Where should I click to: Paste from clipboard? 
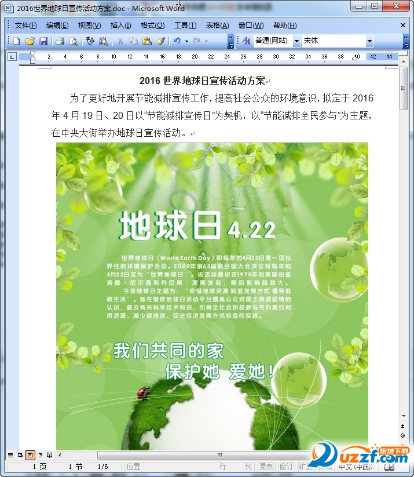click(147, 41)
